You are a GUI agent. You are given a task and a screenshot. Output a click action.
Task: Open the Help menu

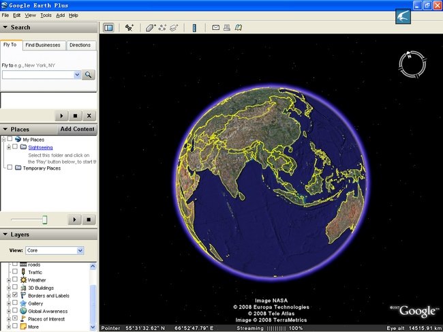[x=74, y=15]
